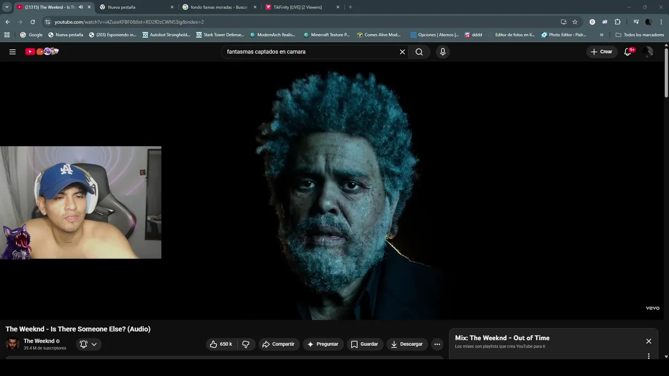Open Chrome three-dot menu
This screenshot has width=669, height=376.
661,22
